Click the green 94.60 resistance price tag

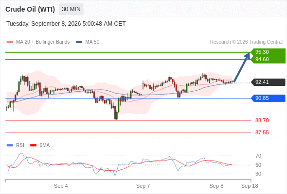tap(268, 60)
